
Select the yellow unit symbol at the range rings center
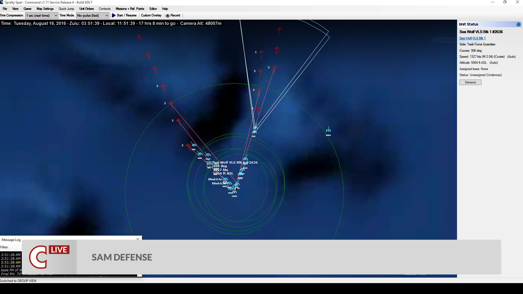236,188
